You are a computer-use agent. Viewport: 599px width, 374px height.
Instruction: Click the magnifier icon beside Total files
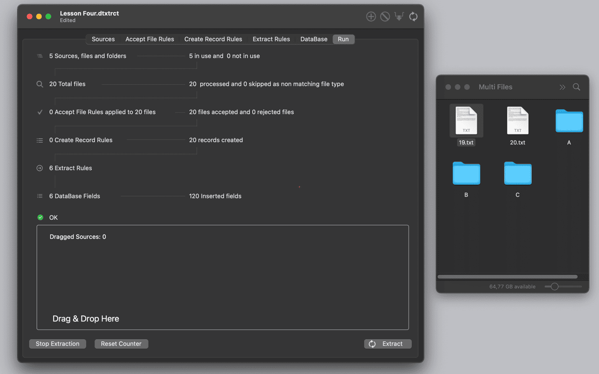point(40,84)
